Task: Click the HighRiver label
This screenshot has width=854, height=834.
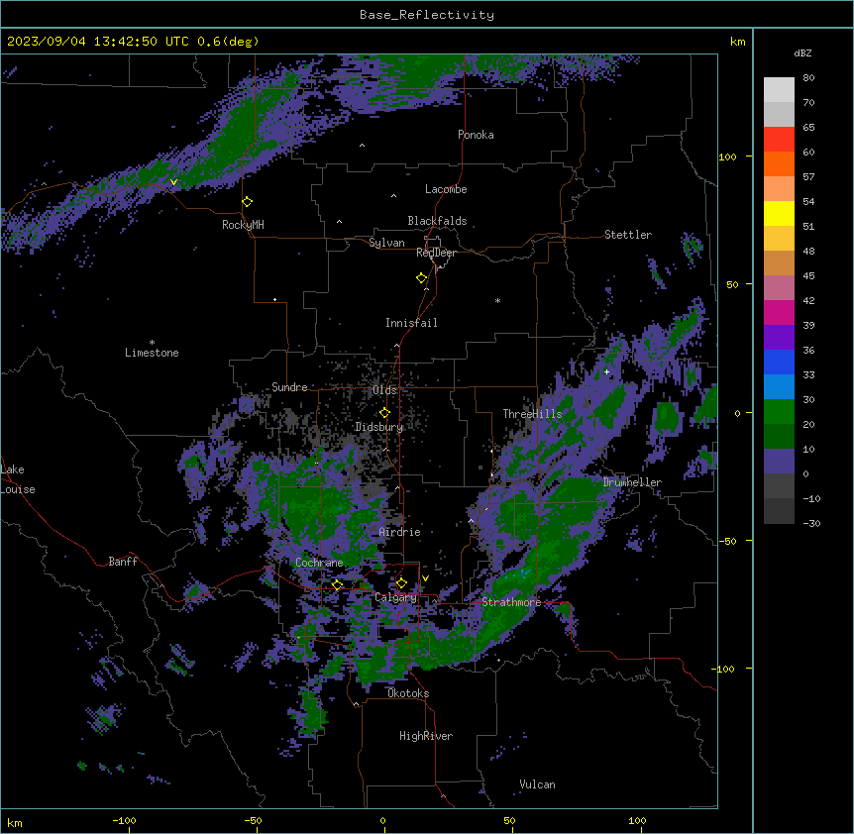Action: (426, 736)
